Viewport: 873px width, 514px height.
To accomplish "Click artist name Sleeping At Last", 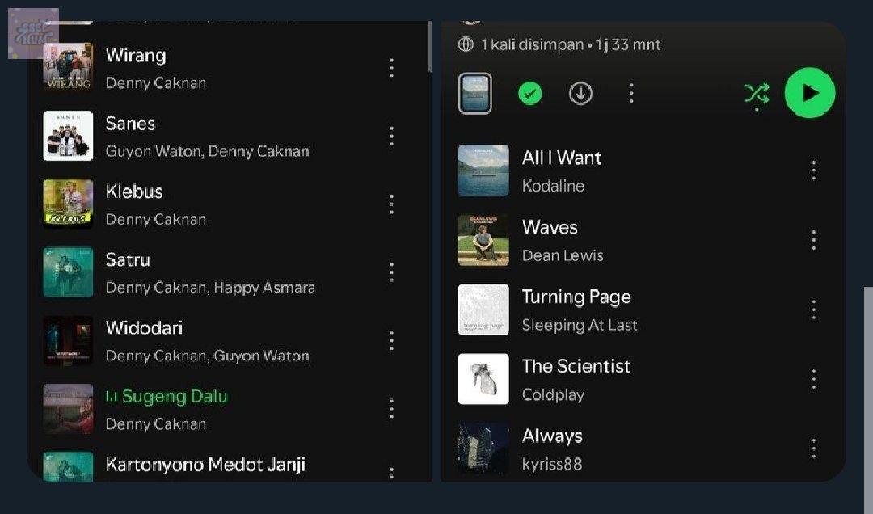I will (580, 325).
